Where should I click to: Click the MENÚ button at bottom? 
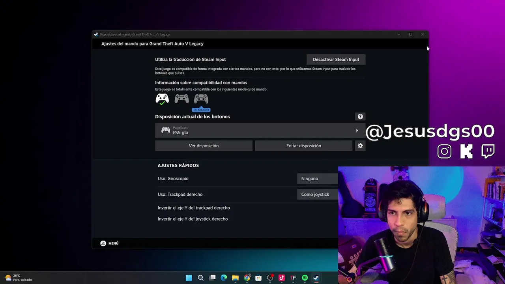[109, 243]
